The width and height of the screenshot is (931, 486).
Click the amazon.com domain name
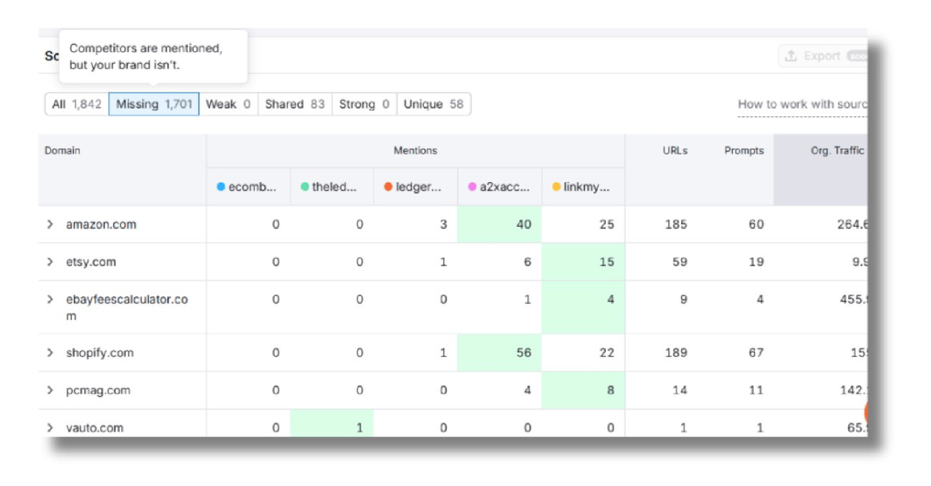101,224
